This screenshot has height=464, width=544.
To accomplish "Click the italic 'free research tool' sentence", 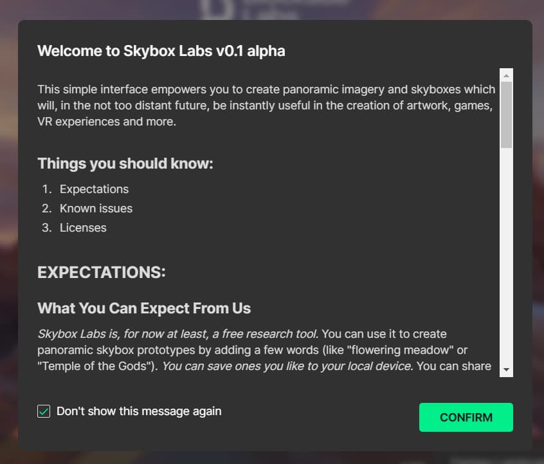I will 178,334.
